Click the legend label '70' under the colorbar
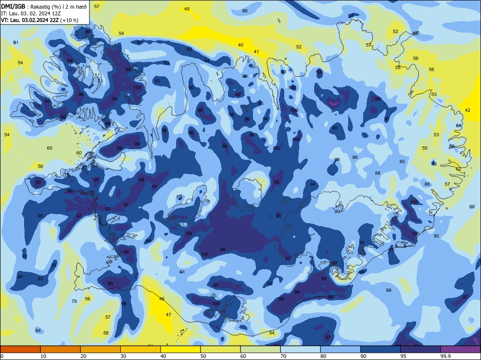481x360 pixels. (283, 356)
